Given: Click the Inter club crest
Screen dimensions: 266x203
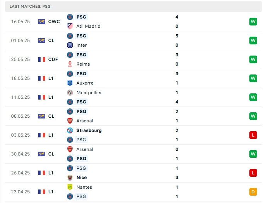Looking at the screenshot, I should click(x=70, y=45).
